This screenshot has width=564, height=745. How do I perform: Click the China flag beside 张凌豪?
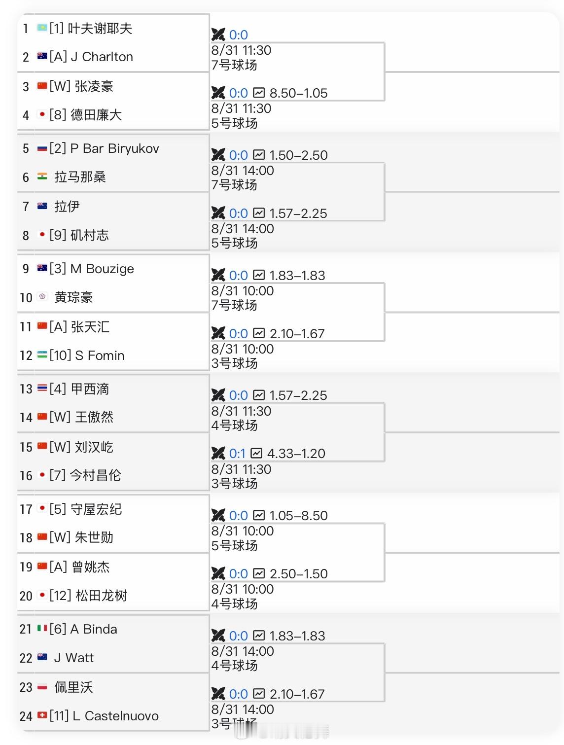pyautogui.click(x=42, y=86)
